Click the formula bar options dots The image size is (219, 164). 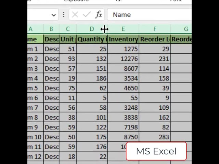[64, 15]
